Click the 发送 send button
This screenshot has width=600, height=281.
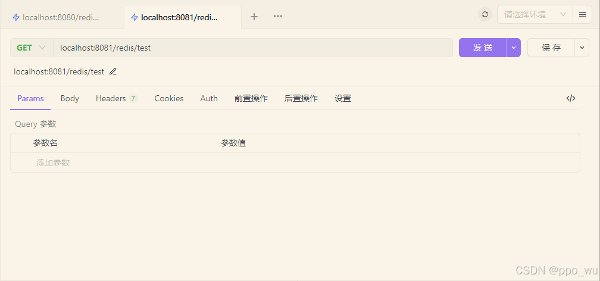[x=483, y=48]
